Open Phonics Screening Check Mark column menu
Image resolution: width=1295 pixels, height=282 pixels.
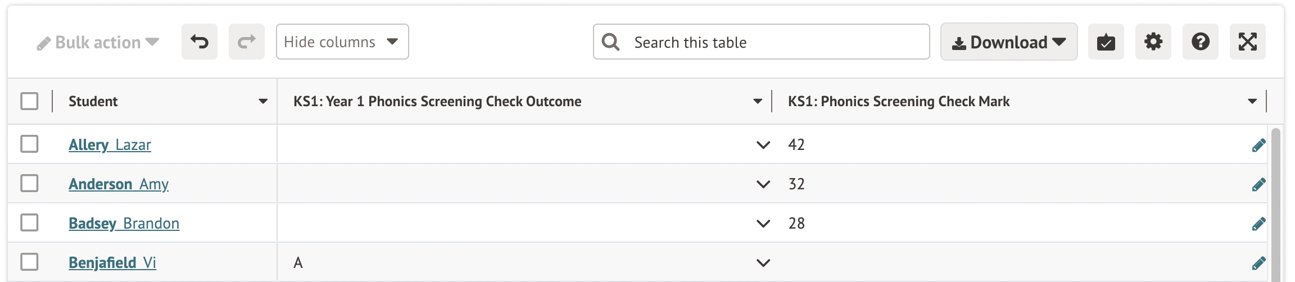(1252, 101)
